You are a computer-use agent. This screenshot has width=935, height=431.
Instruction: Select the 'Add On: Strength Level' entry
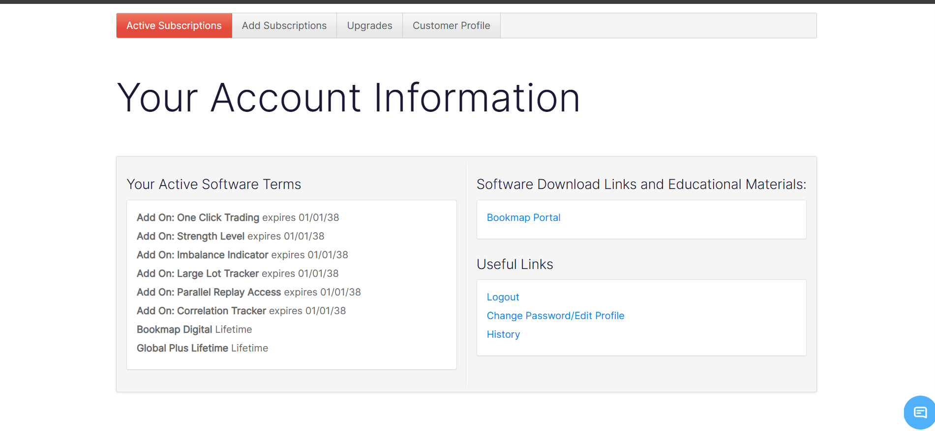pyautogui.click(x=231, y=236)
